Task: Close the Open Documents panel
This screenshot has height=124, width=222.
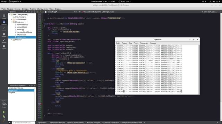Action: pyautogui.click(x=35, y=85)
